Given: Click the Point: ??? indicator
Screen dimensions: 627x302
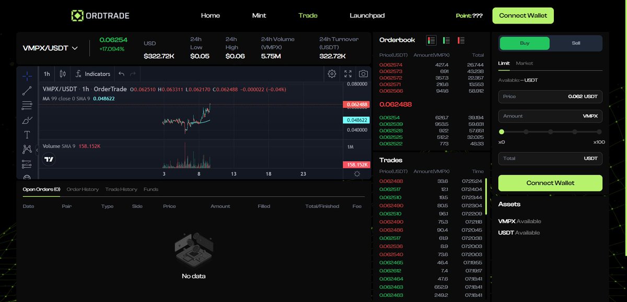Looking at the screenshot, I should point(469,16).
